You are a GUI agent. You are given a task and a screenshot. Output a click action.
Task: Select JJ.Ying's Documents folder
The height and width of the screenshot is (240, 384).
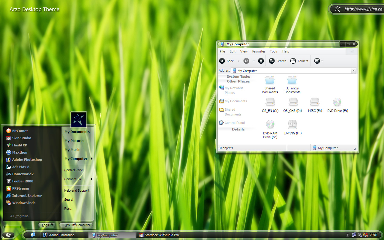point(292,85)
